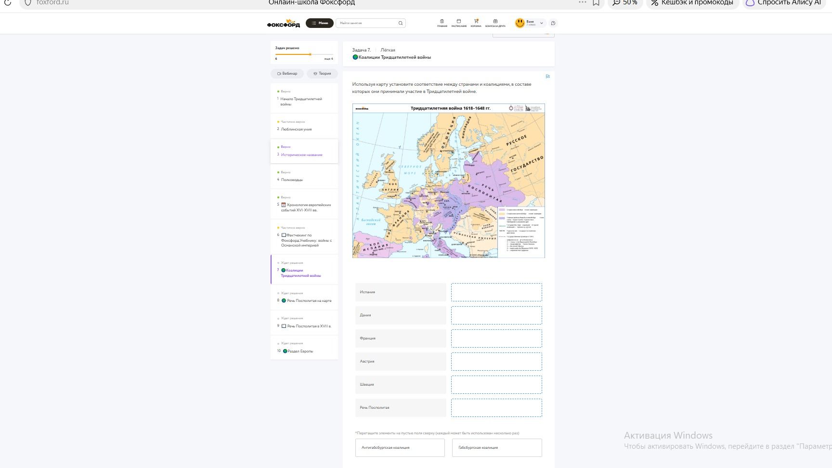Click the chat support icon in header

click(x=553, y=23)
